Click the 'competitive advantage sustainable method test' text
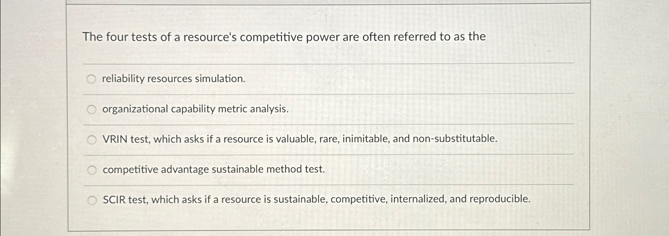This screenshot has height=236, width=669. [213, 169]
